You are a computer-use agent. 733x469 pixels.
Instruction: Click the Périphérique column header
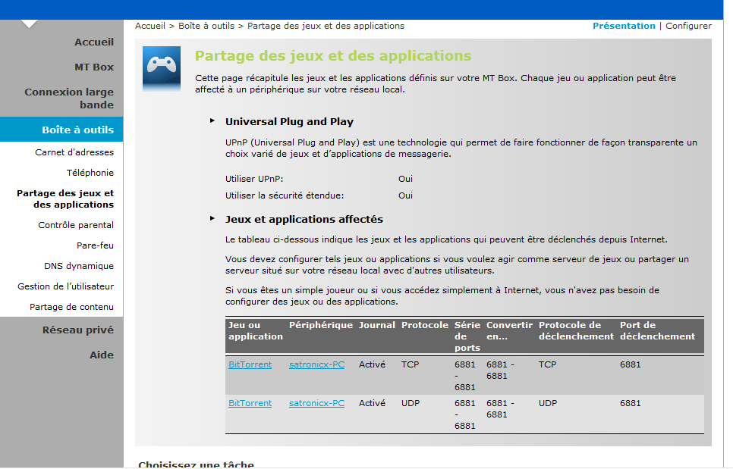coord(321,325)
